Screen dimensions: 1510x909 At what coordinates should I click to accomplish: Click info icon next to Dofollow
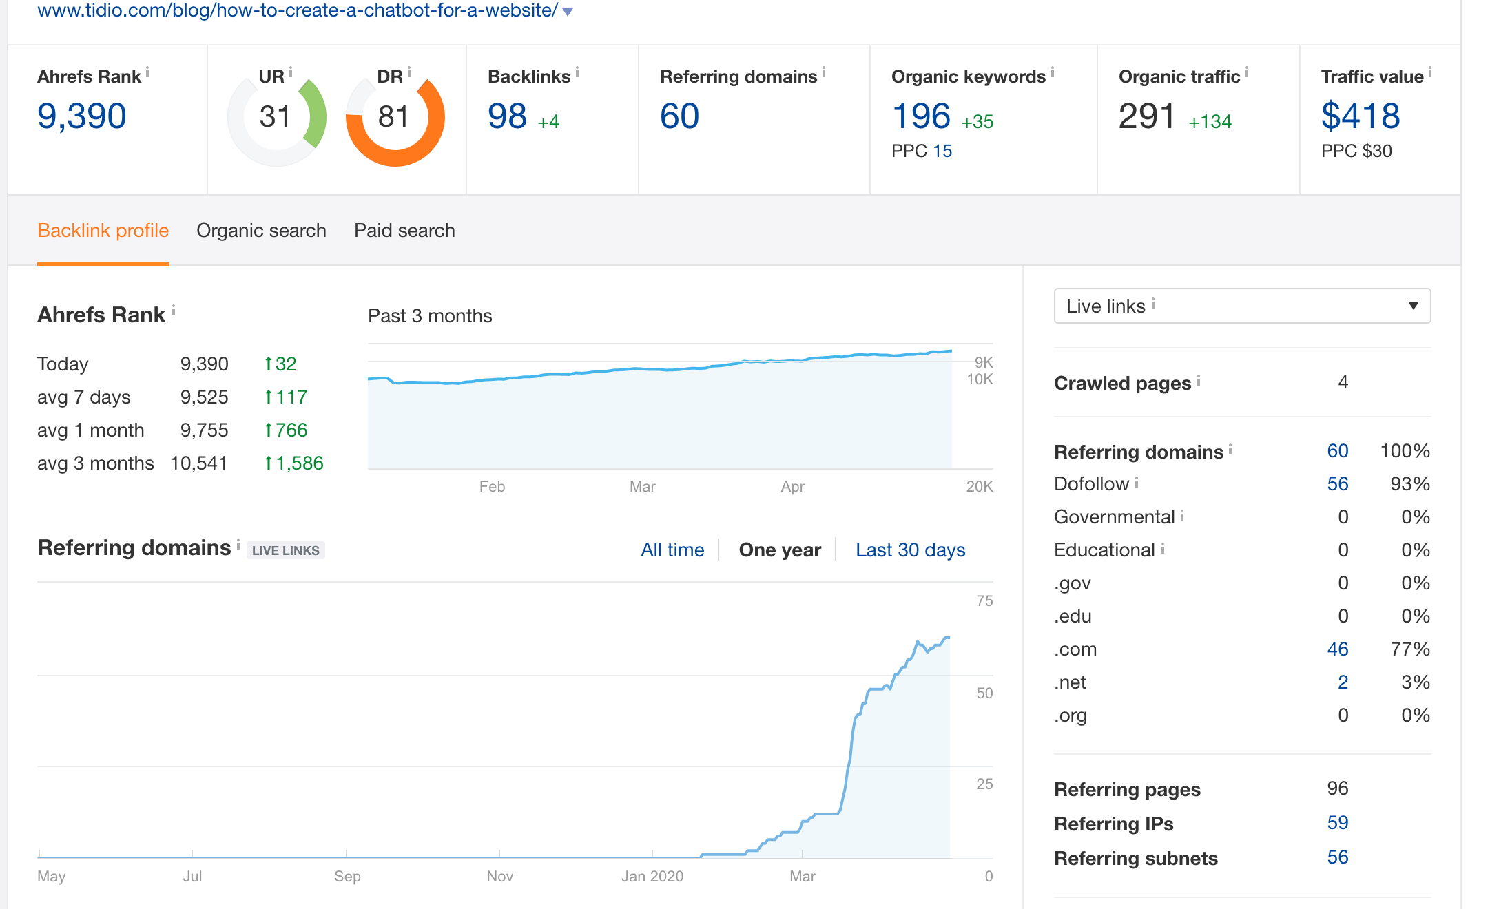[1137, 483]
